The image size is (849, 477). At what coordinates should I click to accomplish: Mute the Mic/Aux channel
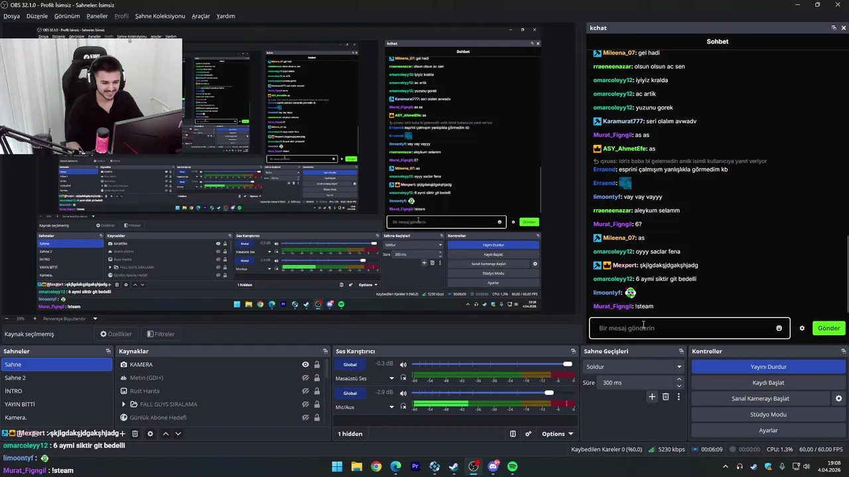click(403, 394)
